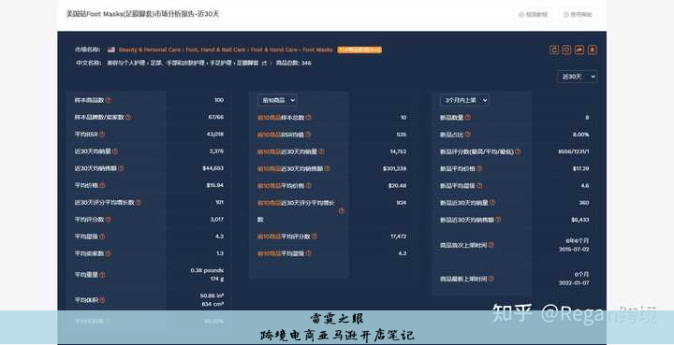674x345 pixels.
Task: Click the bookmark/collect icon in the report toolbar
Action: (x=567, y=50)
